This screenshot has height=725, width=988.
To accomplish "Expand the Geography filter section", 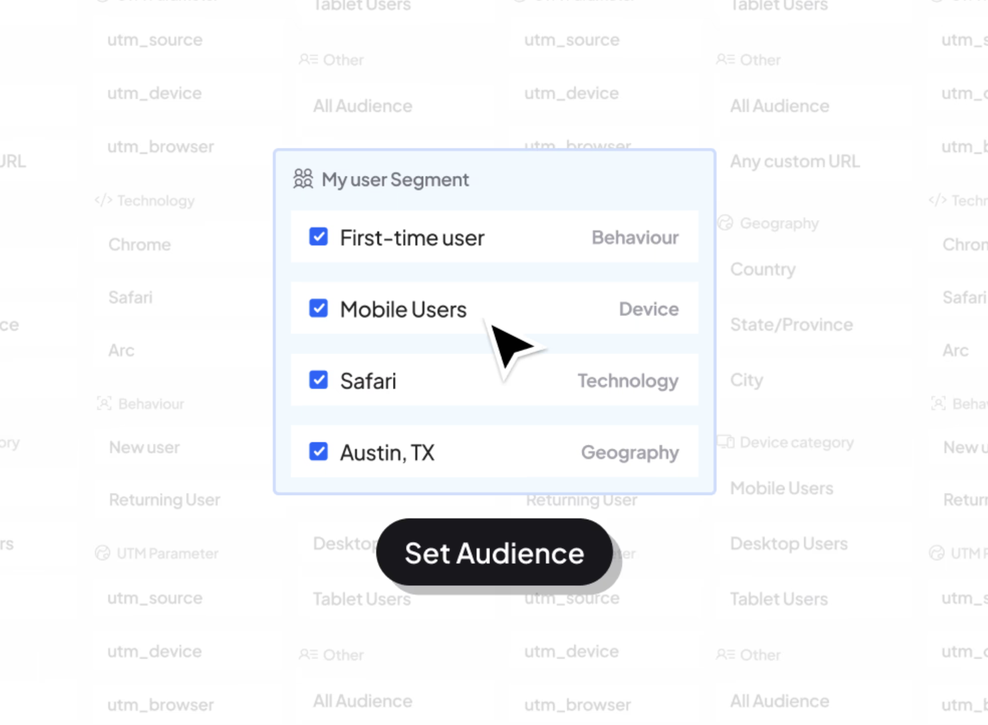I will (781, 223).
